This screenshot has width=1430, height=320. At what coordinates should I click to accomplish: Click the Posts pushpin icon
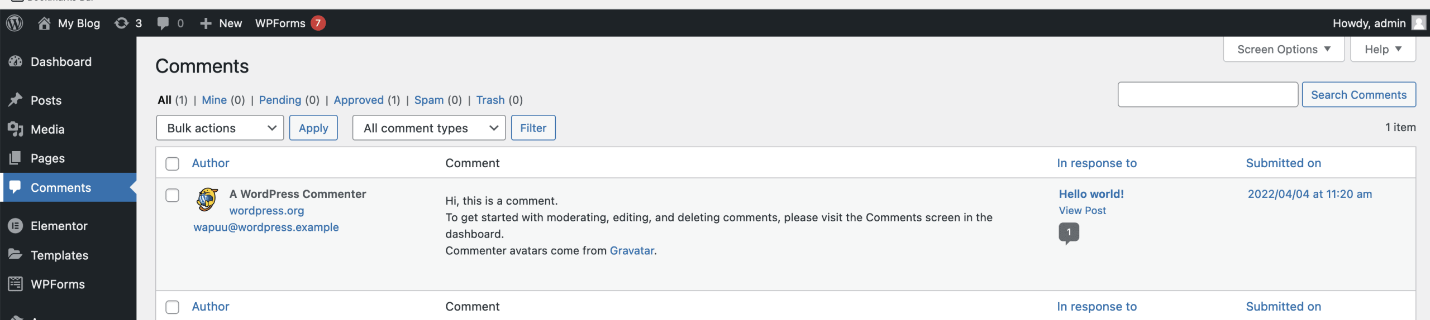pos(16,100)
